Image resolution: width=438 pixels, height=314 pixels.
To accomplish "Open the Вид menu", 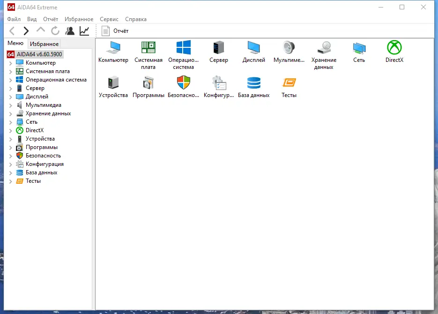I will (x=32, y=19).
